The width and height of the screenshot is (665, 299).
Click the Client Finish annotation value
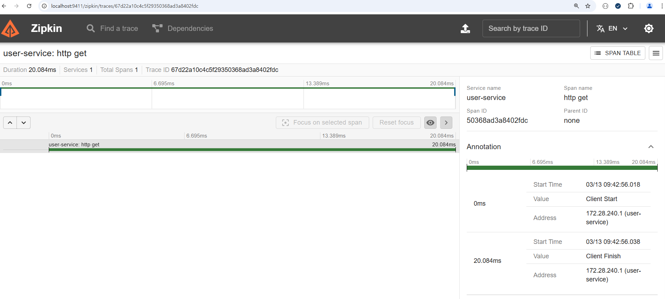[x=603, y=256]
